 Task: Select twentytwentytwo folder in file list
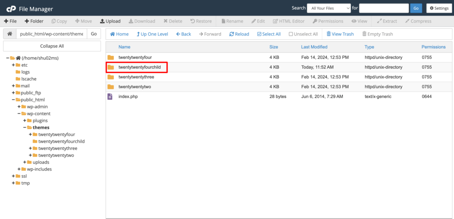135,86
